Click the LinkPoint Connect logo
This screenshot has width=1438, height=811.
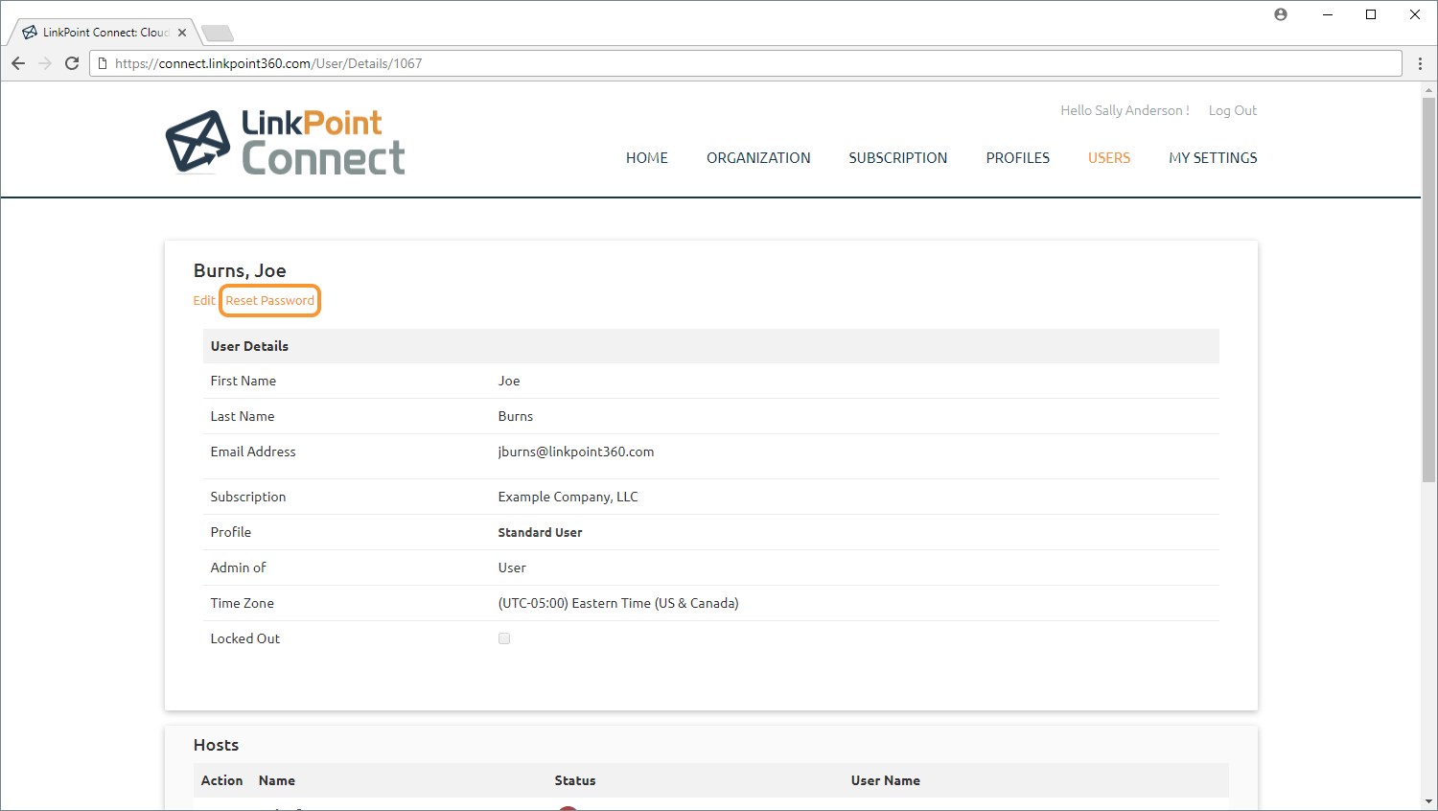coord(285,142)
